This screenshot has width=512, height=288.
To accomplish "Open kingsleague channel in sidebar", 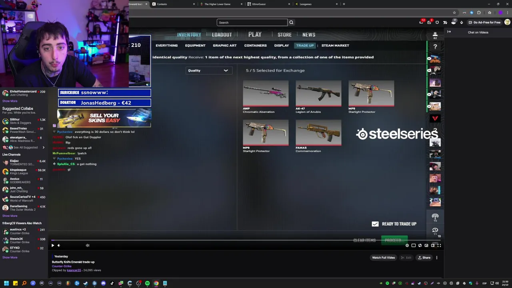I will pos(24,172).
